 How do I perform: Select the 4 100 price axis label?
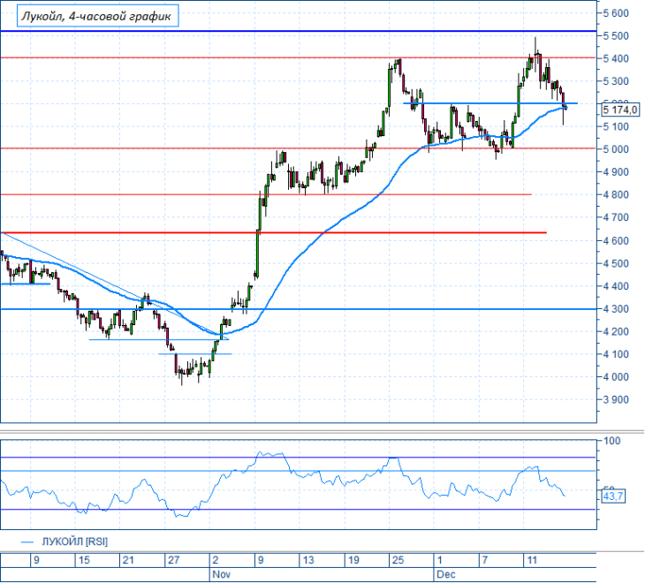coord(616,354)
